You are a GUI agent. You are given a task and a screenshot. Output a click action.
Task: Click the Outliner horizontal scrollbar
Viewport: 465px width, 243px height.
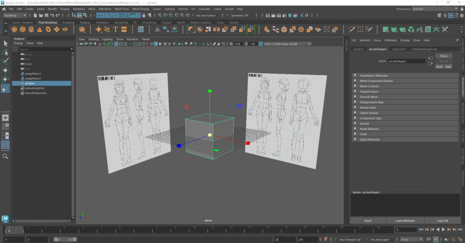pos(42,221)
